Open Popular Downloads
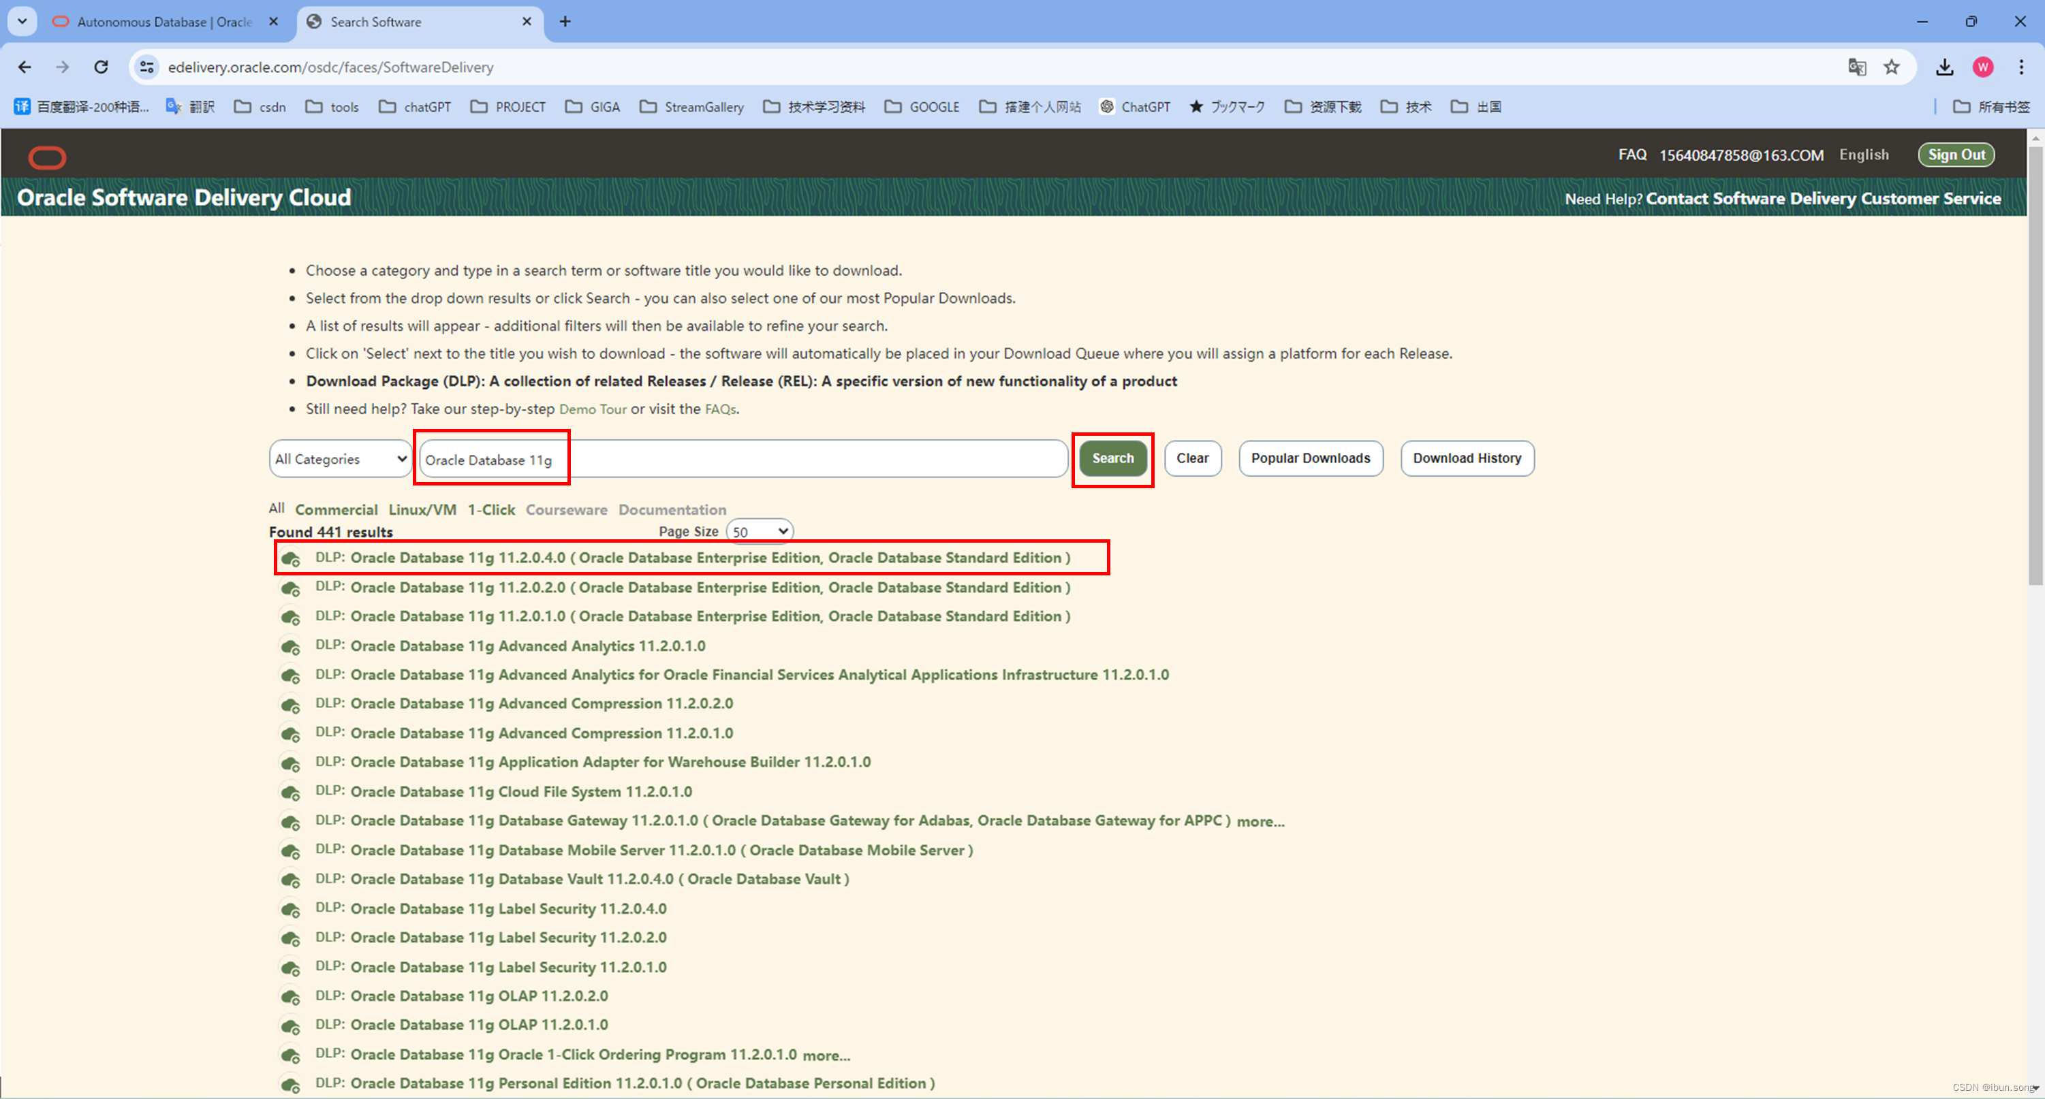2045x1099 pixels. point(1311,458)
